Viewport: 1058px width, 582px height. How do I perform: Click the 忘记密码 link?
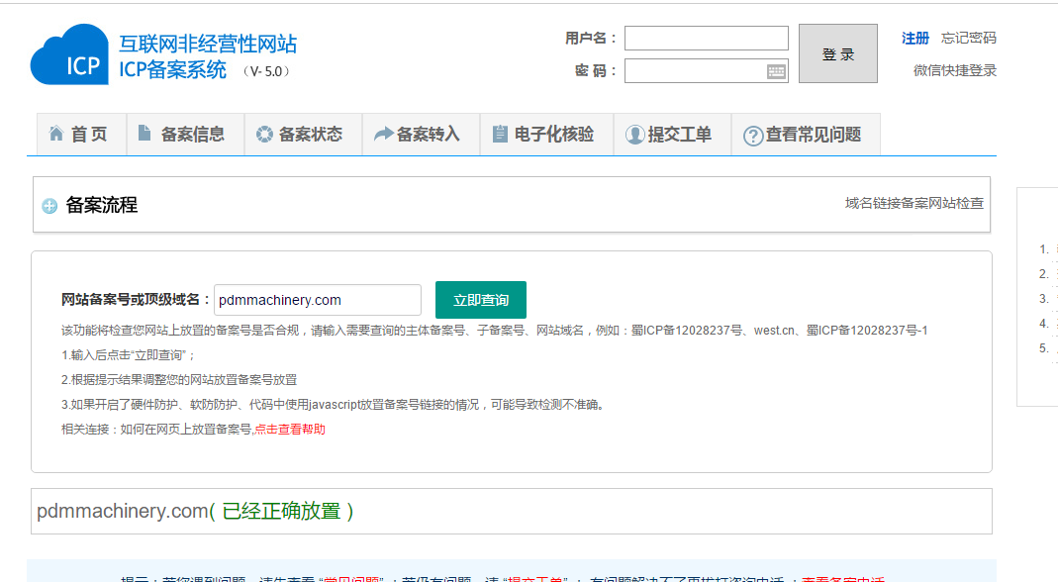point(968,38)
